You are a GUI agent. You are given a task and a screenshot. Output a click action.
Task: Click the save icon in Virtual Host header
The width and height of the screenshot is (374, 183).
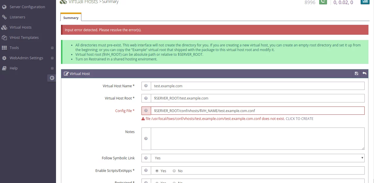click(x=356, y=74)
